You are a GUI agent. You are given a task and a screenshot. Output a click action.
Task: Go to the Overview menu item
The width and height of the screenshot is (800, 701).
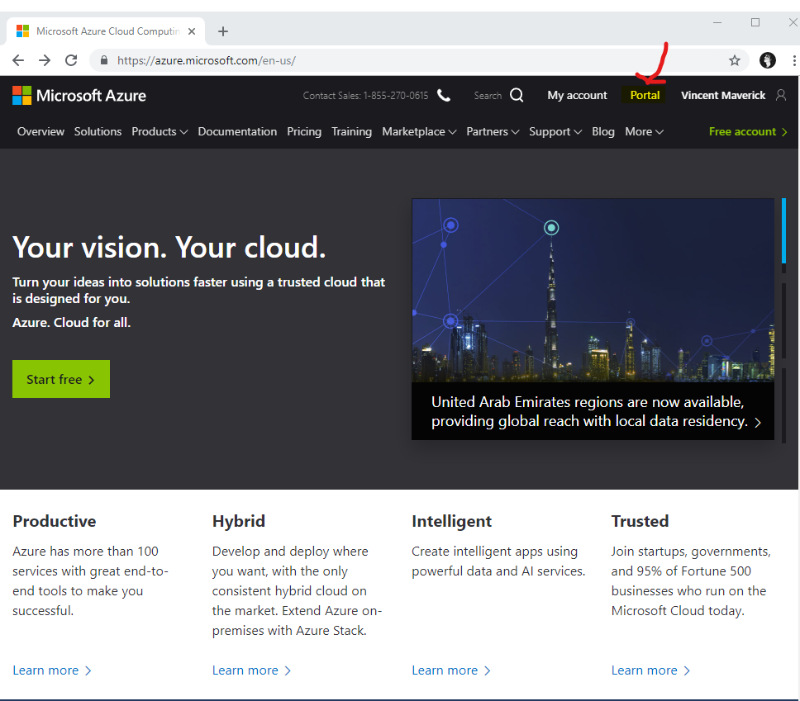coord(40,131)
